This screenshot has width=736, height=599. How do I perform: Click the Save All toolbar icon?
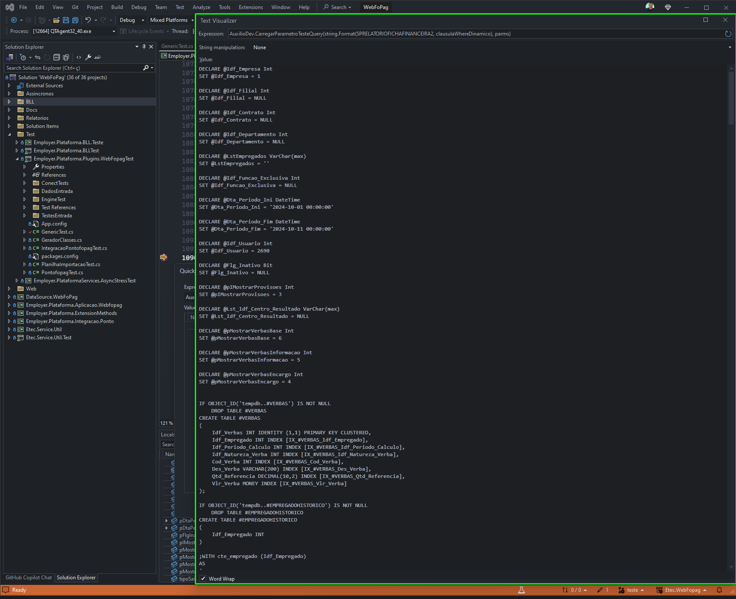tap(75, 20)
